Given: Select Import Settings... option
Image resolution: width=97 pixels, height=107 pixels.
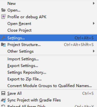Looking at the screenshot, I should click(x=48, y=59).
